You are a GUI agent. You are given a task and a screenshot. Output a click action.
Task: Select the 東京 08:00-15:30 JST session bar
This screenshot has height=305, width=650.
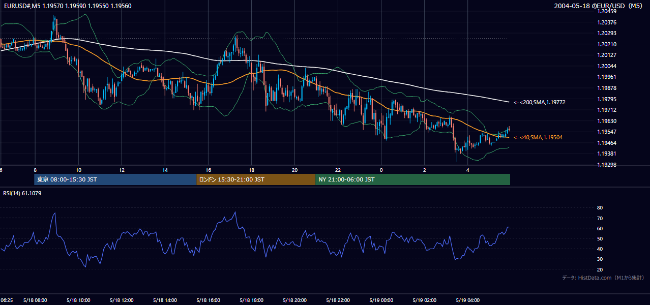point(115,179)
